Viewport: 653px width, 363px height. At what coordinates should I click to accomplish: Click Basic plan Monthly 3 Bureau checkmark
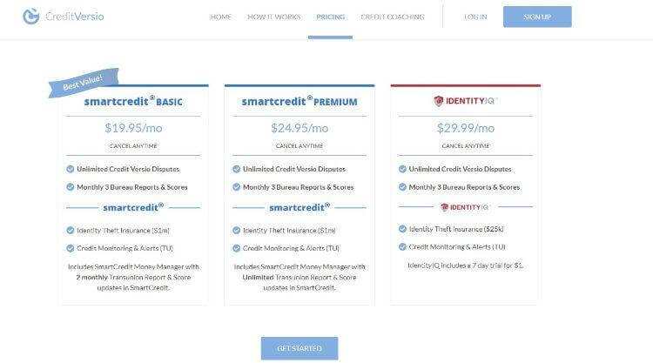pos(69,186)
